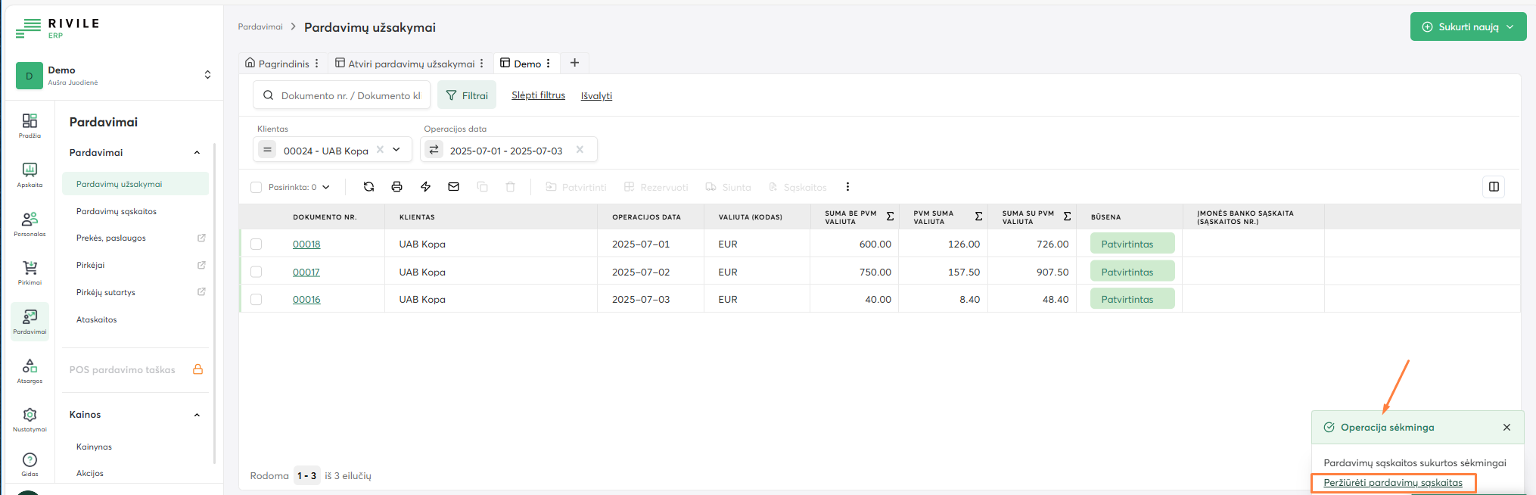Expand the Sukurti naują dropdown button

coord(1510,26)
